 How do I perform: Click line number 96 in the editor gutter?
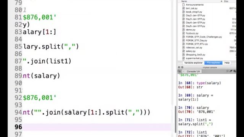tap(18, 127)
